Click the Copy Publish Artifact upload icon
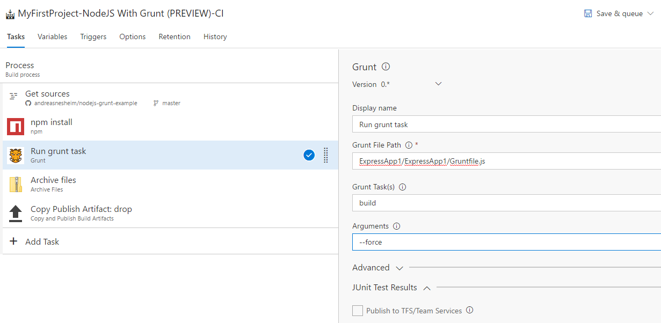This screenshot has width=661, height=323. pyautogui.click(x=16, y=214)
